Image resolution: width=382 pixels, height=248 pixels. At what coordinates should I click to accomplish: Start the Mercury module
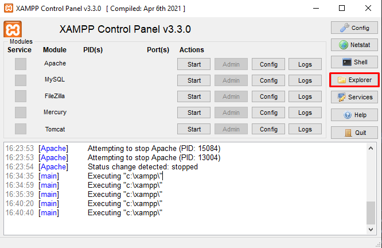click(194, 113)
